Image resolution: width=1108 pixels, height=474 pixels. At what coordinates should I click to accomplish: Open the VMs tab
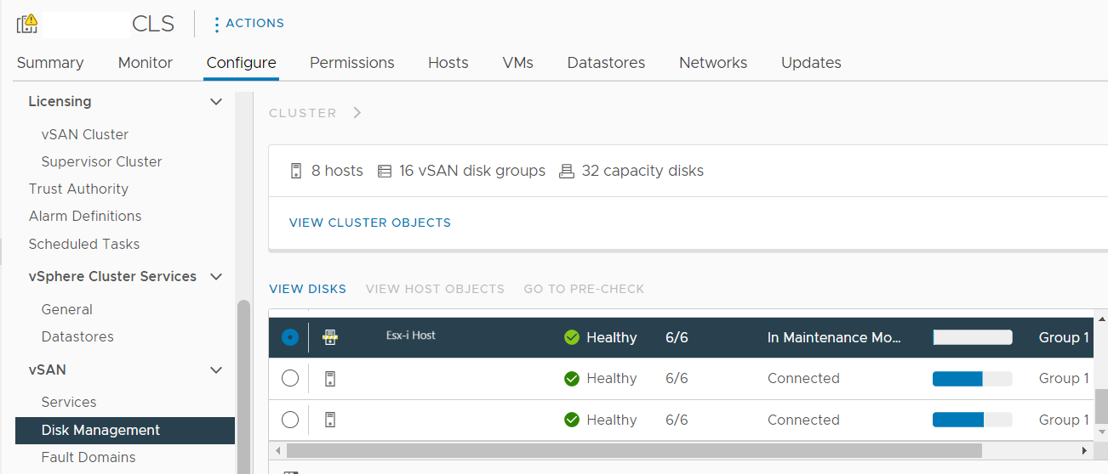(518, 63)
